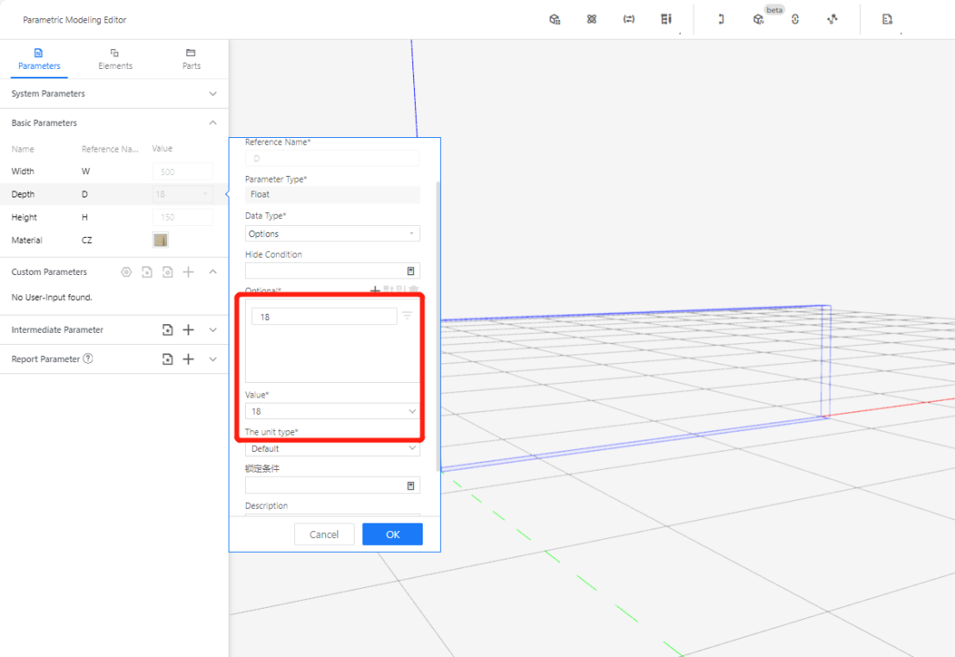Collapse the Basic Parameters section
The image size is (955, 657).
tap(213, 123)
